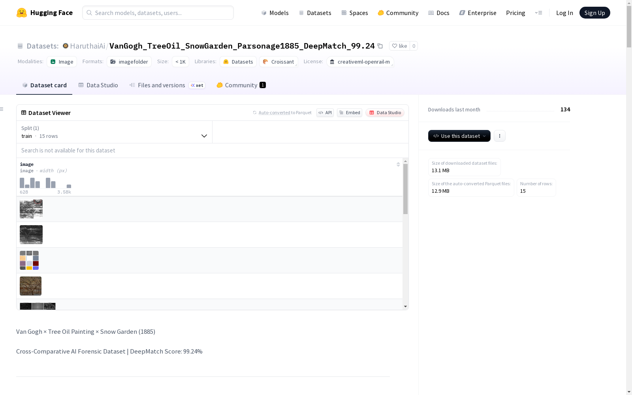Screen dimensions: 632x395
Task: Open the brown tree painting thumbnail
Action: pyautogui.click(x=30, y=286)
